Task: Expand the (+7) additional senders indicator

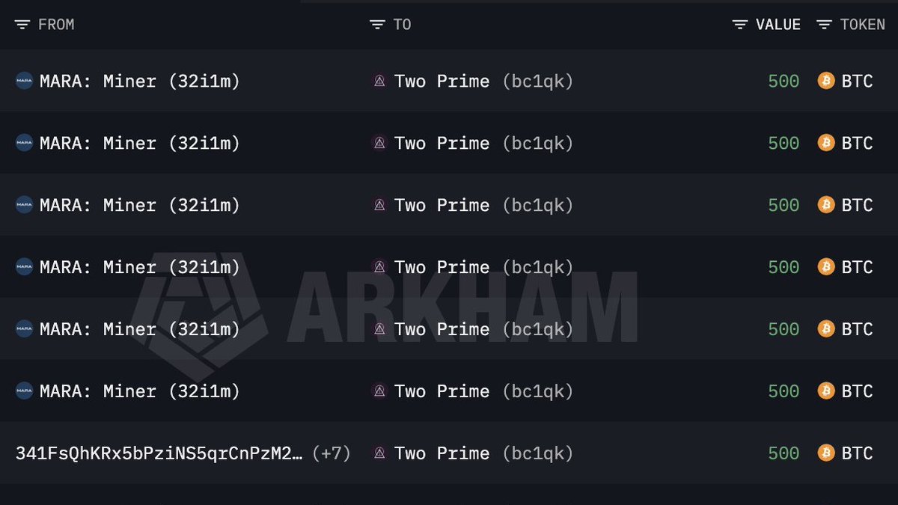Action: [x=331, y=453]
